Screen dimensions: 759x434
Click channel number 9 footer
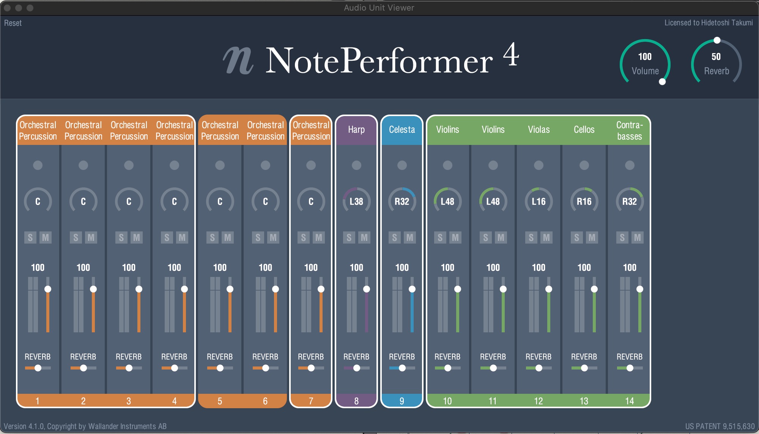coord(402,401)
